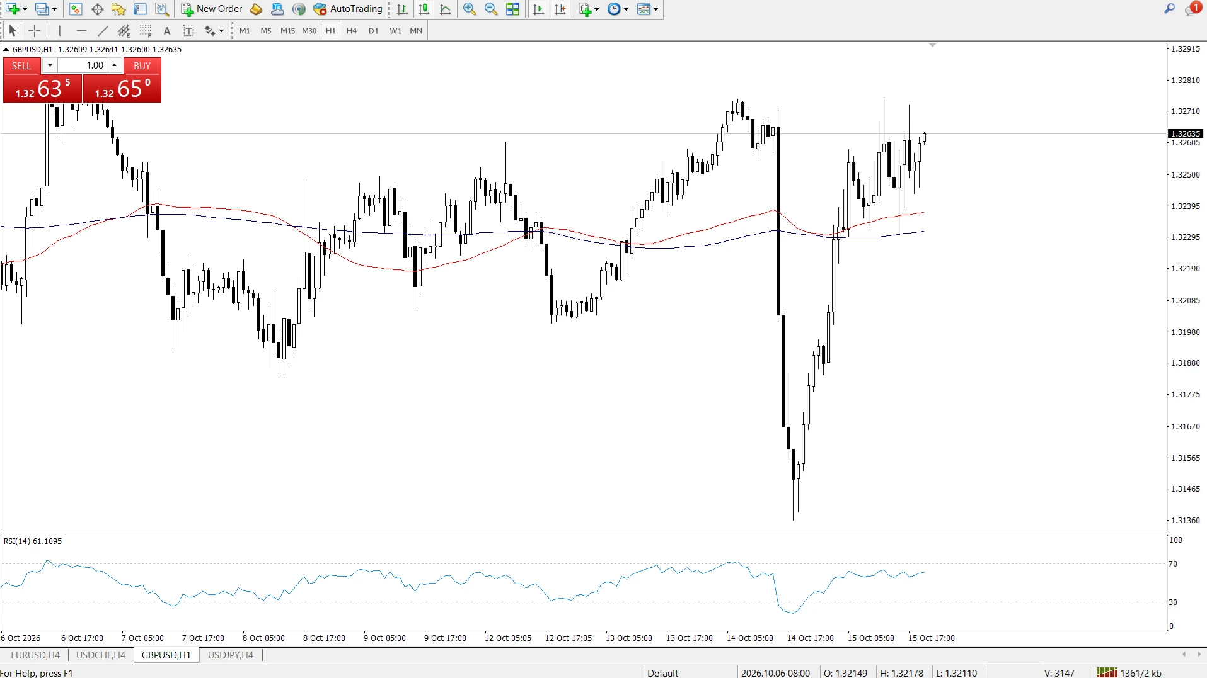The height and width of the screenshot is (678, 1207).
Task: Switch to the M15 timeframe
Action: tap(287, 30)
